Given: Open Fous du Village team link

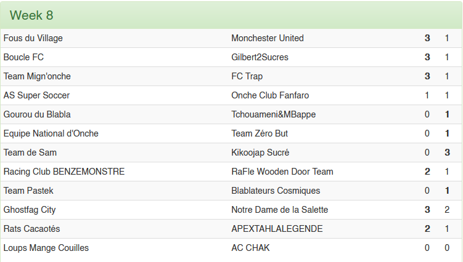Looking at the screenshot, I should pyautogui.click(x=33, y=38).
